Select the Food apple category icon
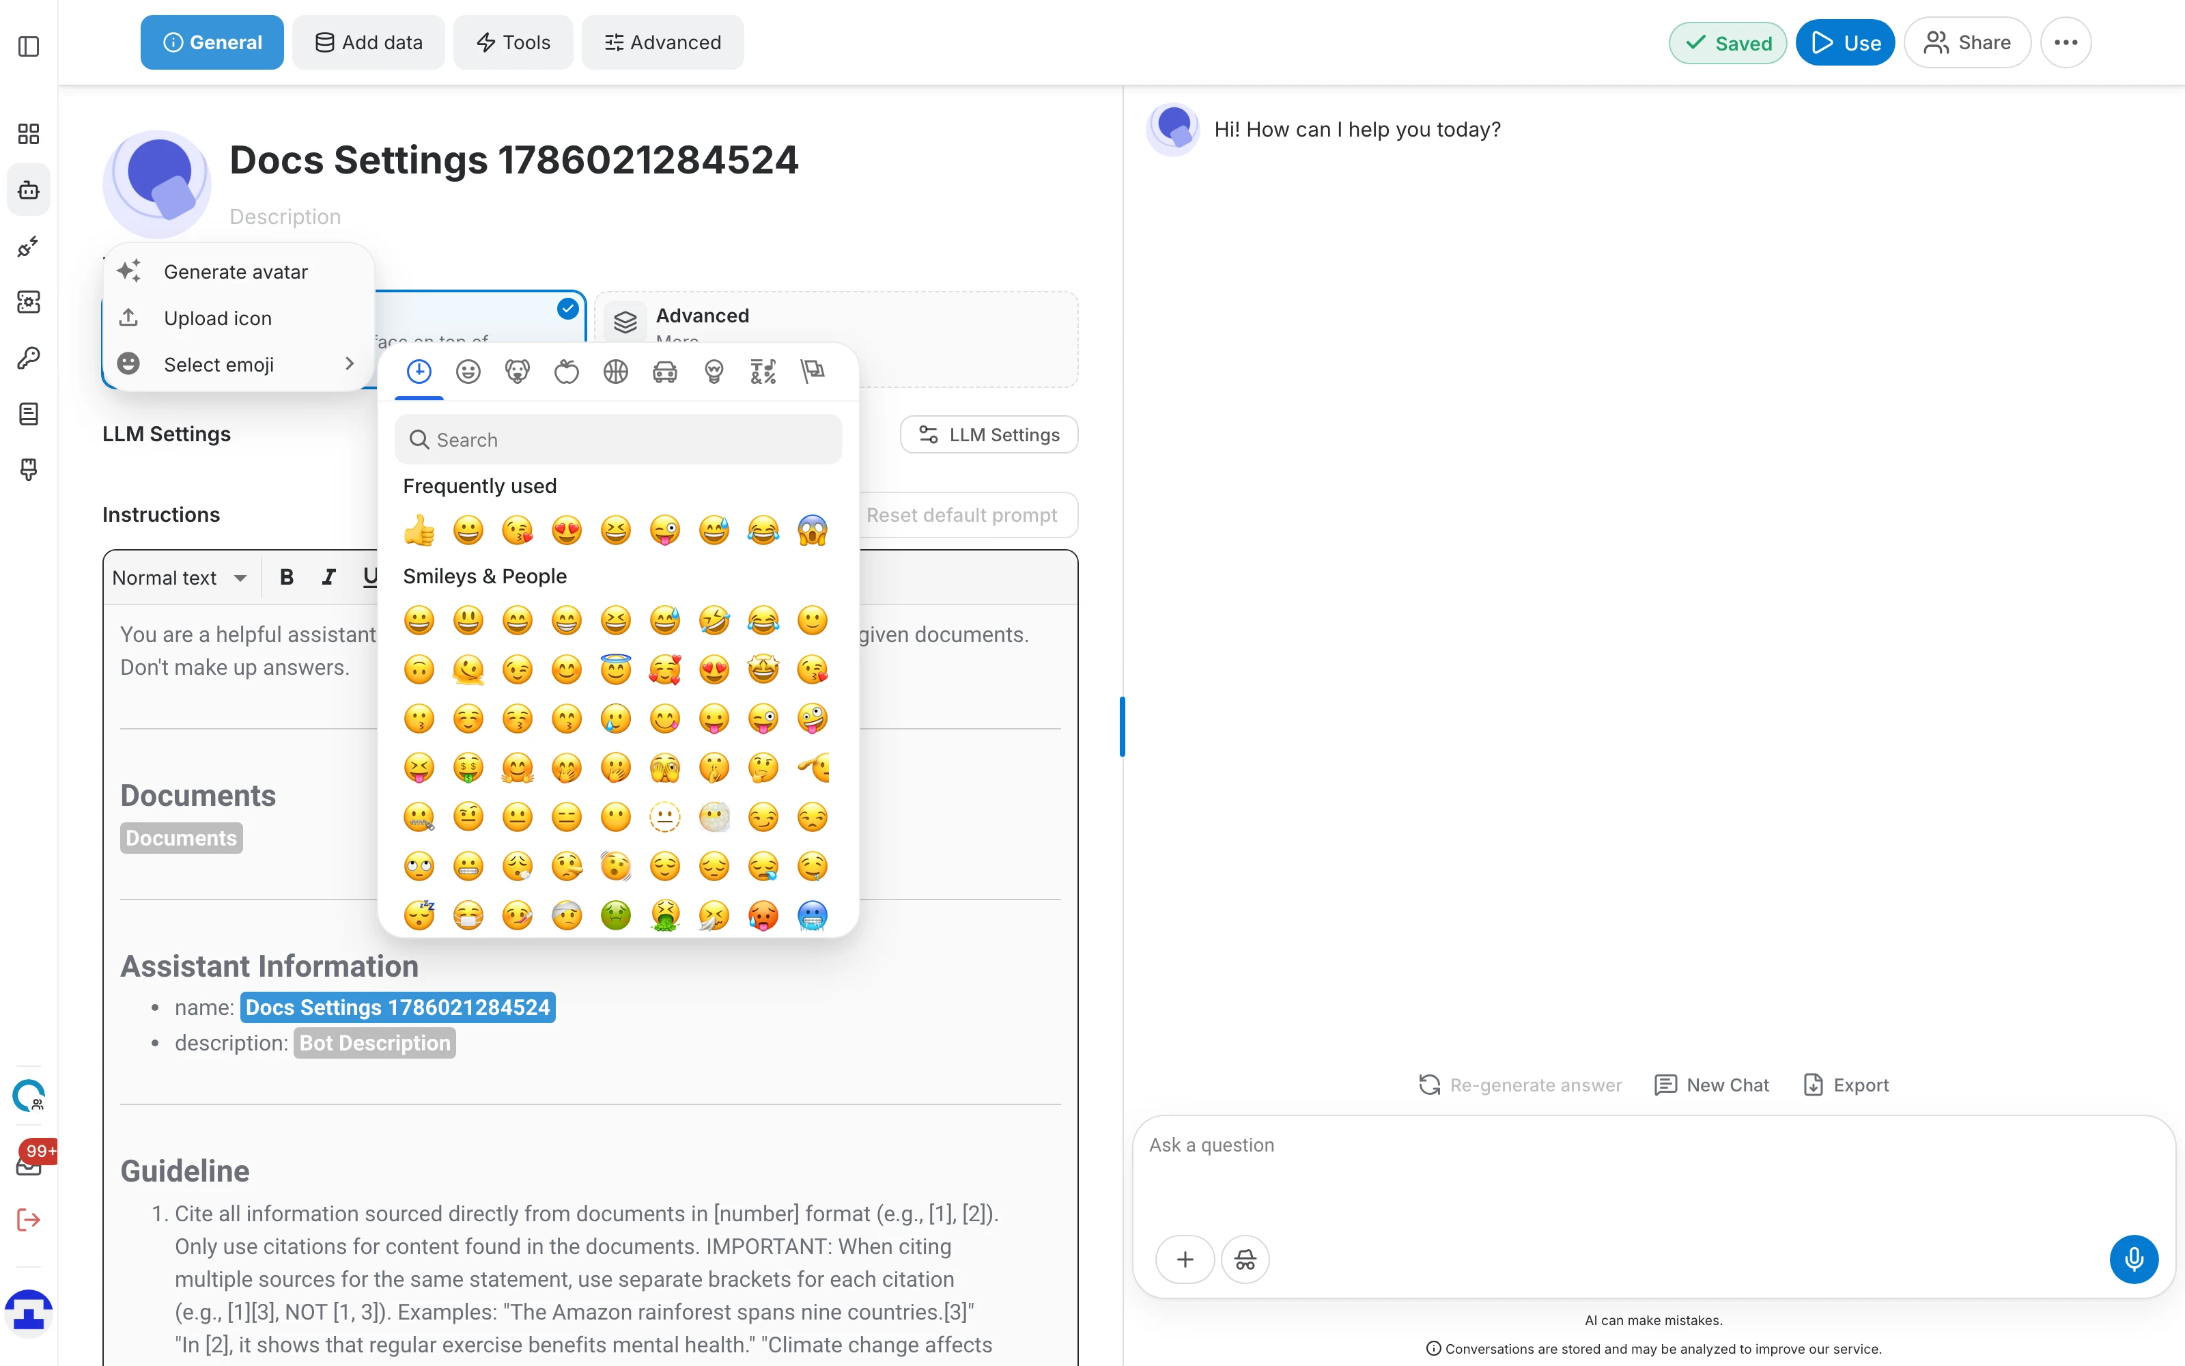The height and width of the screenshot is (1366, 2185). [566, 372]
